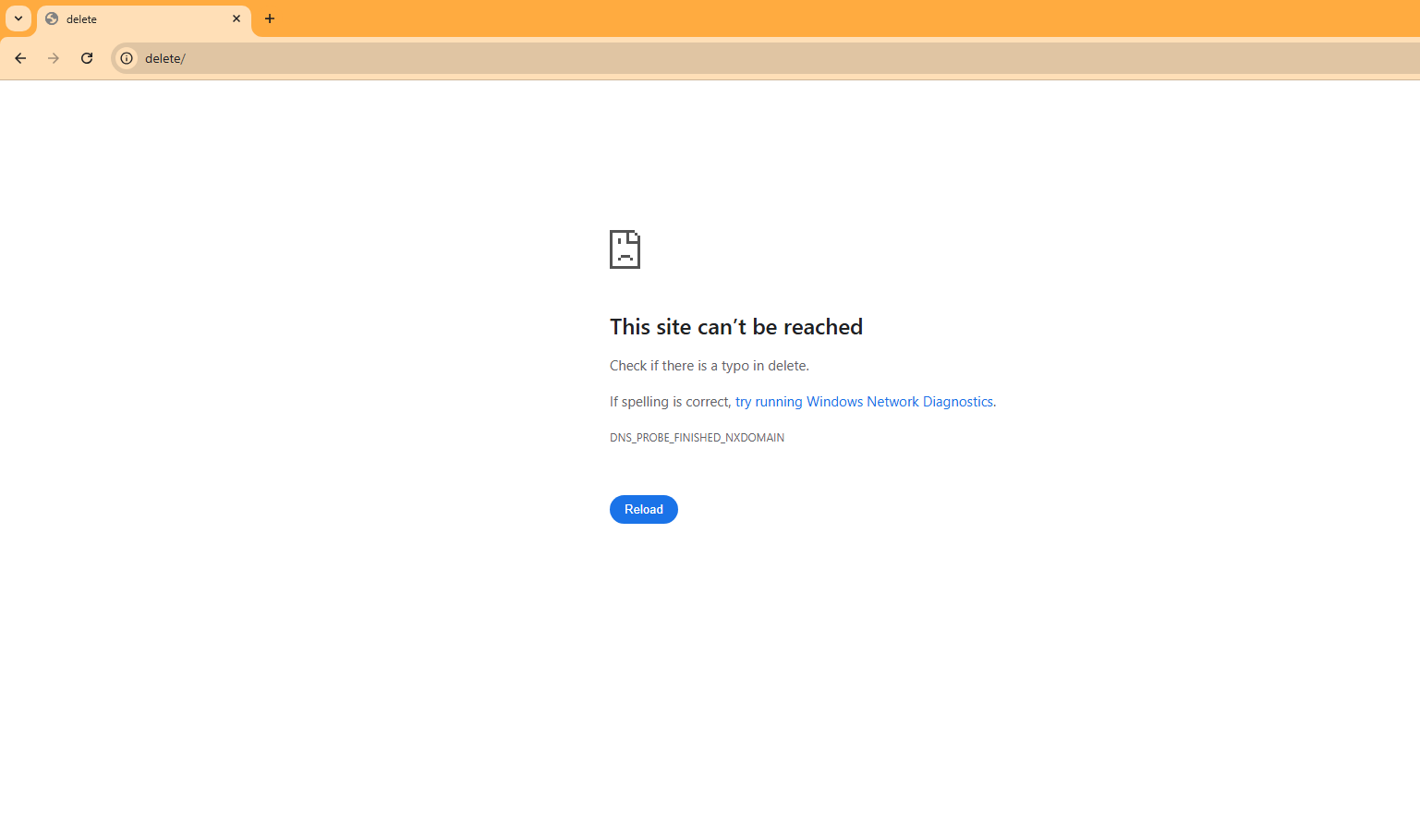Viewport: 1420px width, 836px height.
Task: Click "This site can't be reached" heading
Action: pyautogui.click(x=736, y=327)
